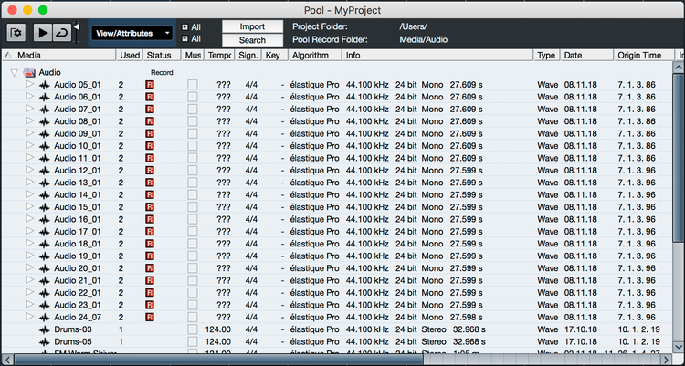Click the Record status icon for Audio 08_01

click(x=150, y=121)
